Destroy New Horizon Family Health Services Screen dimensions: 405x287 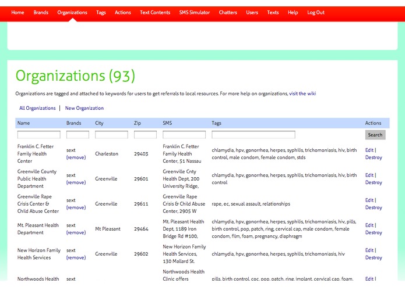tap(374, 257)
